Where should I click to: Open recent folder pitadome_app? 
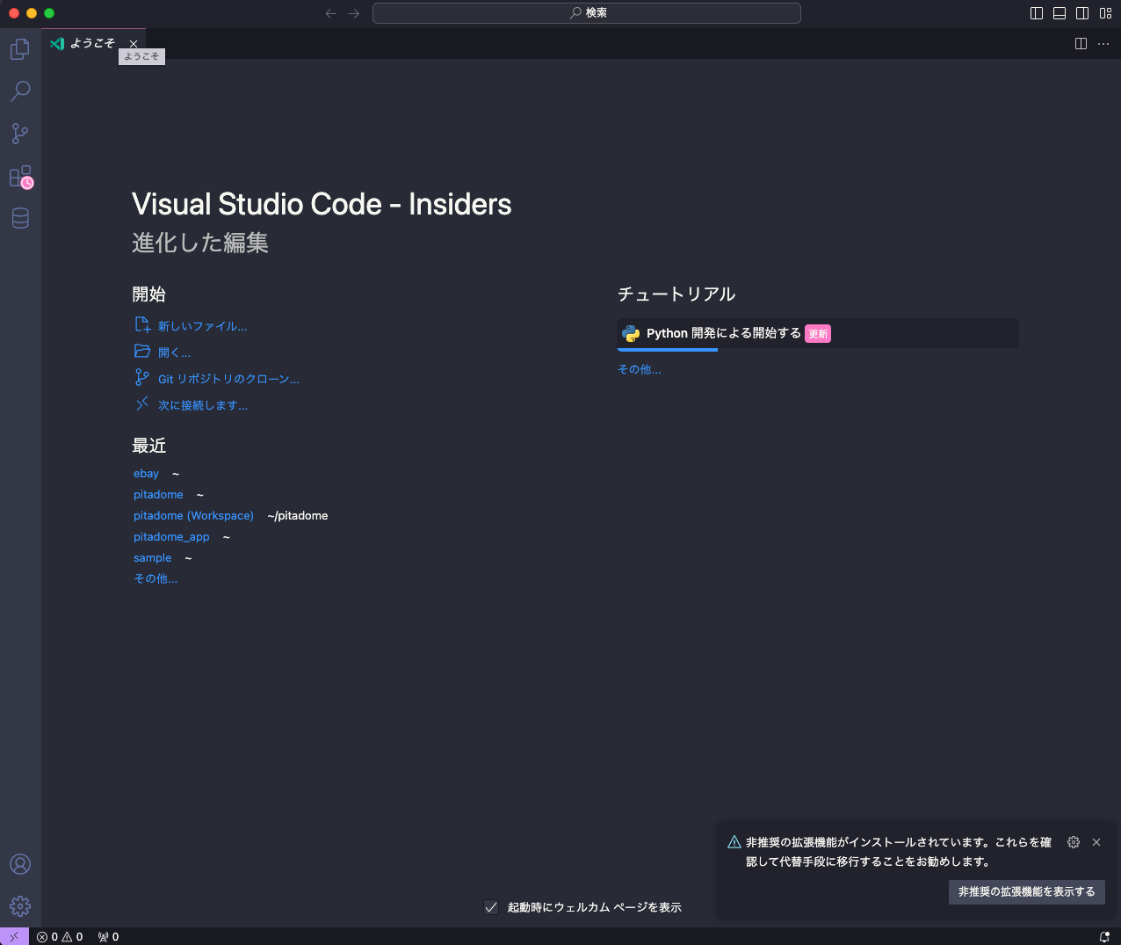(172, 537)
